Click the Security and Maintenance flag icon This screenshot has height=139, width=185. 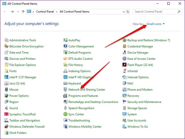pos(124,102)
